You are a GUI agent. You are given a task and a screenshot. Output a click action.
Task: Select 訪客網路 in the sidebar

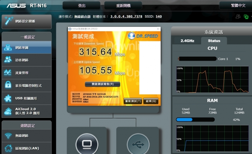coord(27,60)
